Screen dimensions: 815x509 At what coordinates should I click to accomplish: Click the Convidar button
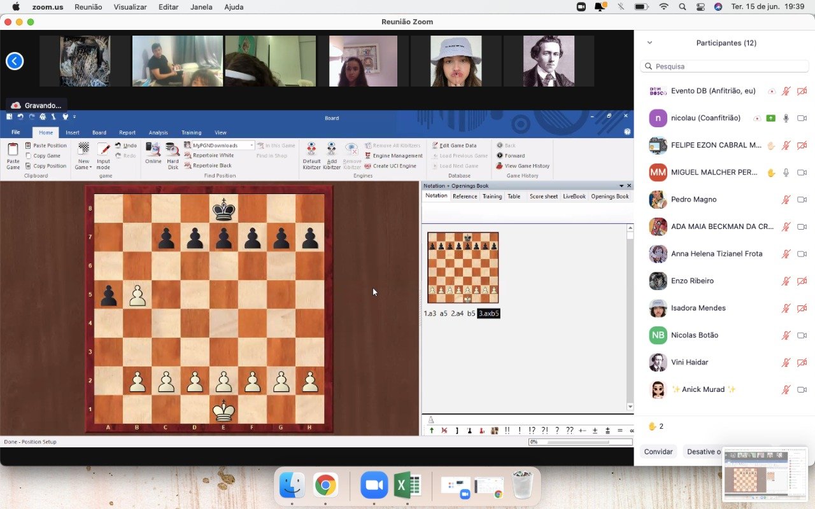tap(658, 452)
